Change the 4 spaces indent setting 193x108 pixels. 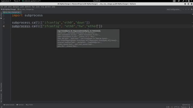coord(184,107)
